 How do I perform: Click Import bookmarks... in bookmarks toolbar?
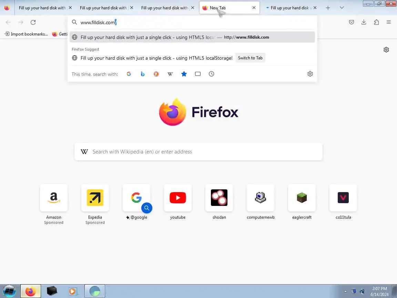click(x=26, y=34)
